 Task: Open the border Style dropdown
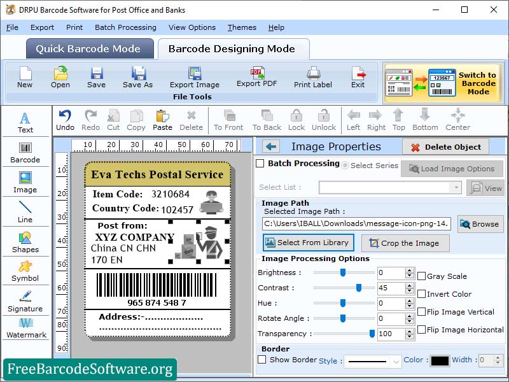(372, 360)
